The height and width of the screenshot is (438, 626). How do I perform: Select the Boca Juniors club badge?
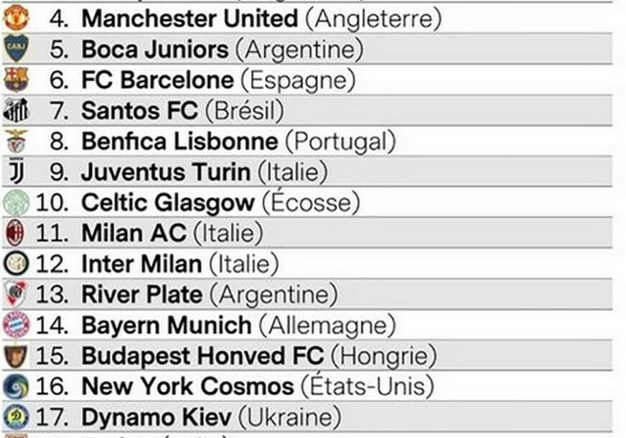(16, 49)
